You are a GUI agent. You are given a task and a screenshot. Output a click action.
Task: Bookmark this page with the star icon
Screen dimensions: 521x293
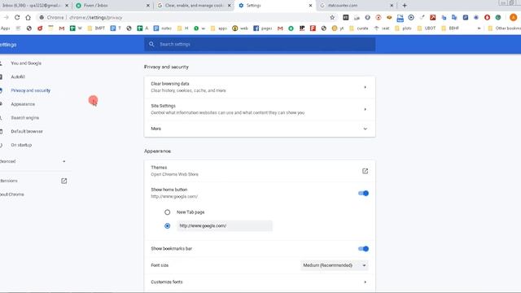(x=332, y=17)
